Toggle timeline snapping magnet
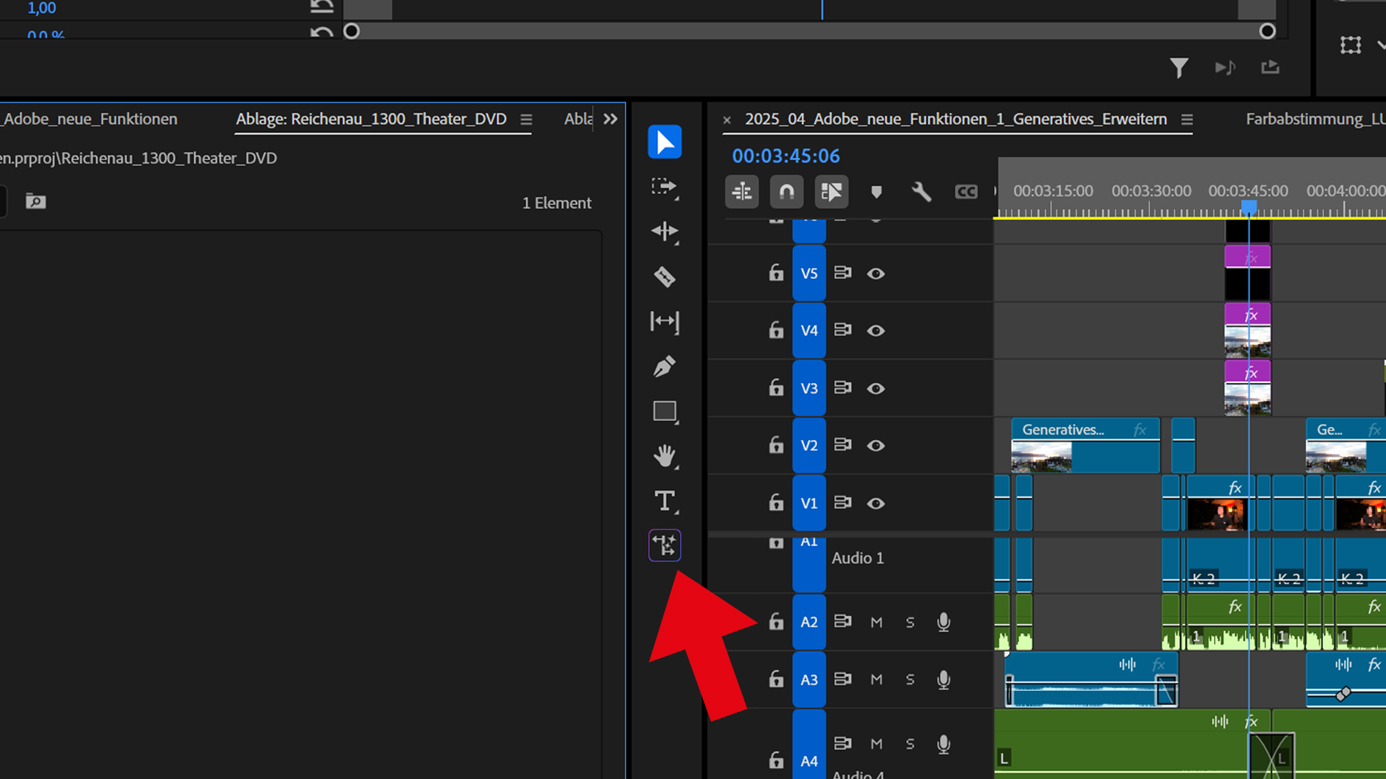1386x779 pixels. pyautogui.click(x=786, y=192)
